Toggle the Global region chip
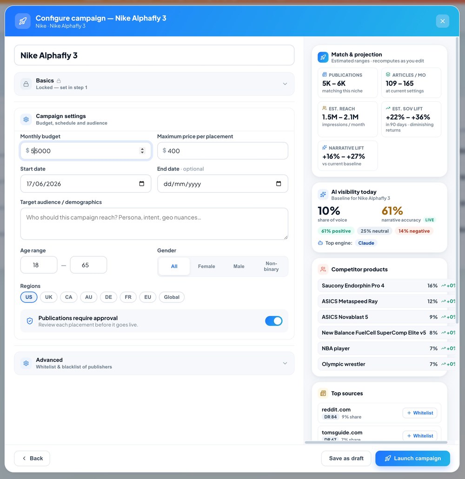465x479 pixels. pos(172,297)
